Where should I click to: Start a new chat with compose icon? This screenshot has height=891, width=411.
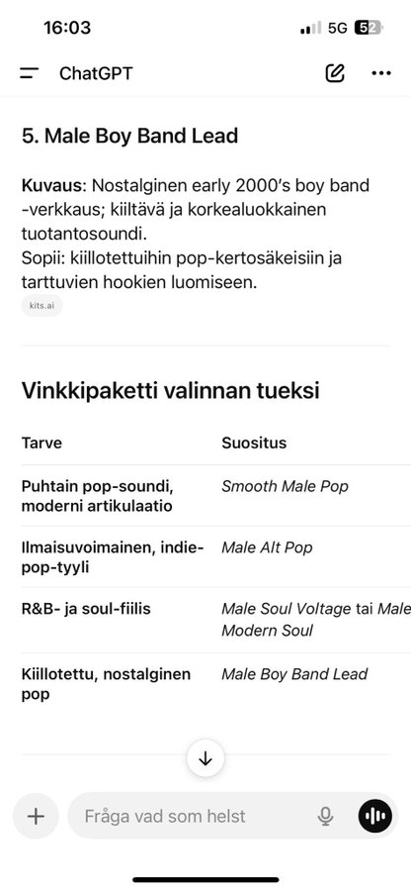[x=335, y=72]
